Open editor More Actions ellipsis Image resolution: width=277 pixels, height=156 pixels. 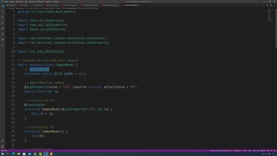[274, 5]
